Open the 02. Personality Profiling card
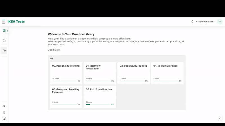Screen dimensions: 225x126 (x=66, y=73)
